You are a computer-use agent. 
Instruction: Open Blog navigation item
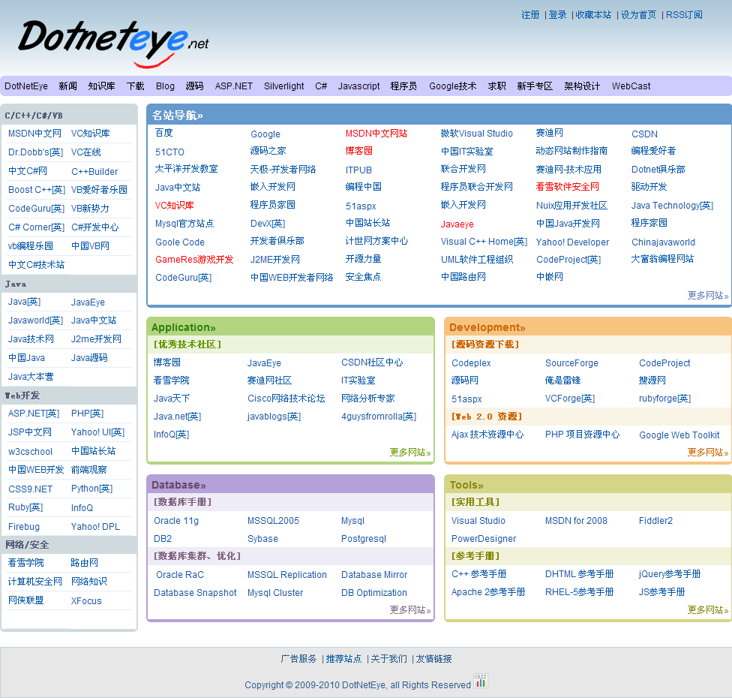165,86
